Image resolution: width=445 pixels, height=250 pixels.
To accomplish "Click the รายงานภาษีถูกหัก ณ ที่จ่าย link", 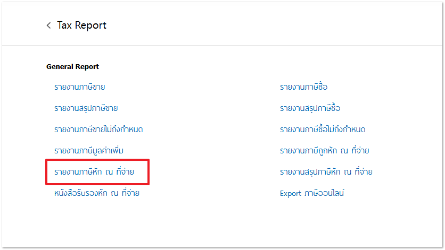I will coord(324,151).
